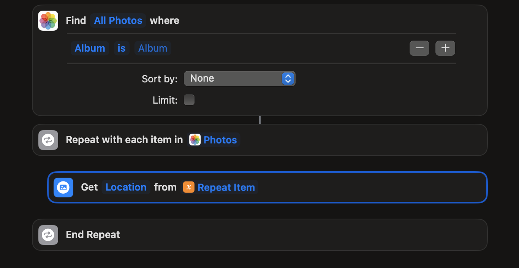Click the 'Repeat with each item in' text
Image resolution: width=519 pixels, height=268 pixels.
click(124, 140)
